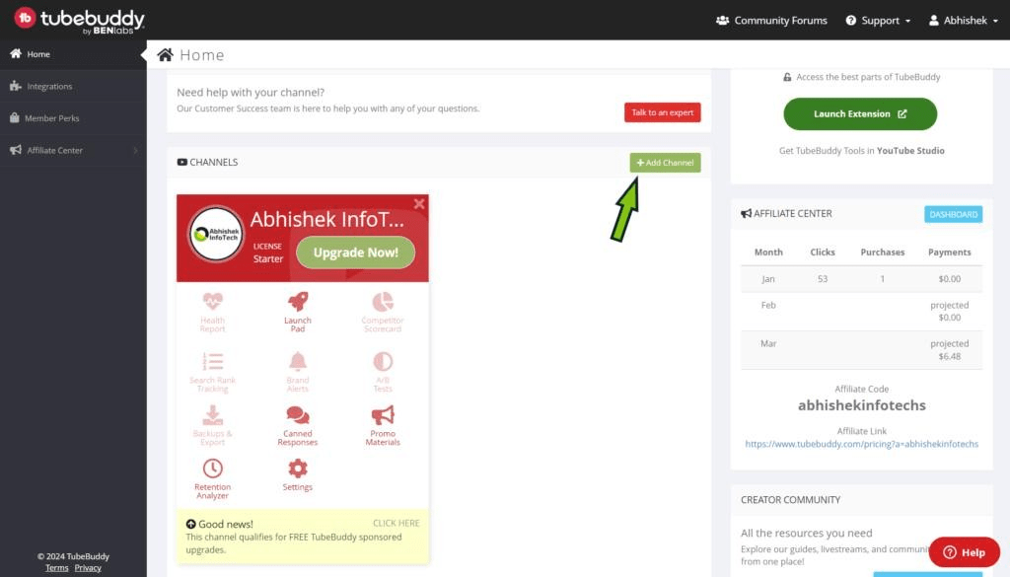Click the CHANNELS section heading
Viewport: 1010px width, 577px height.
click(x=207, y=163)
